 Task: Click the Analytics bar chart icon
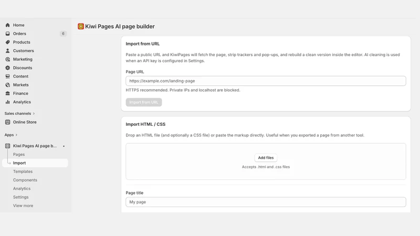coord(7,102)
